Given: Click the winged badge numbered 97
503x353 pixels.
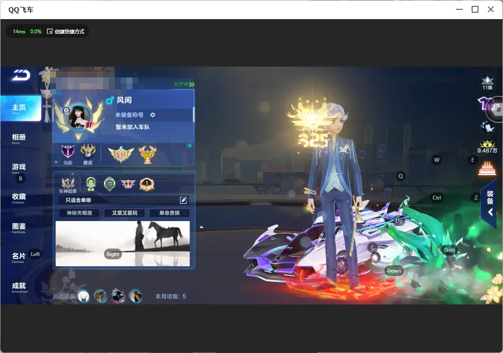Looking at the screenshot, I should [121, 154].
